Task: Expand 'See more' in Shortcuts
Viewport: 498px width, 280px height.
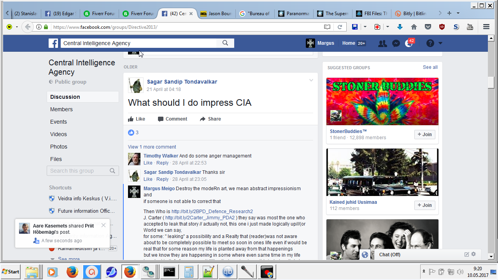Action: tap(69, 259)
